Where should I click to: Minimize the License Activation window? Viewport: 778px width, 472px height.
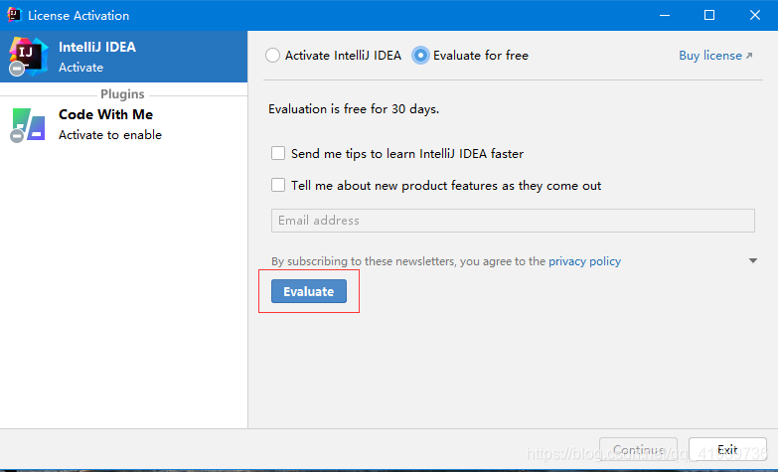pos(665,15)
